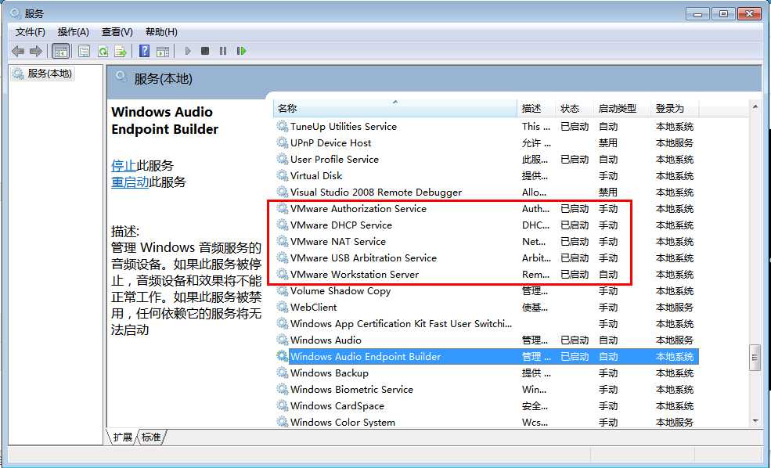Click the 停止 service link

pyautogui.click(x=124, y=166)
